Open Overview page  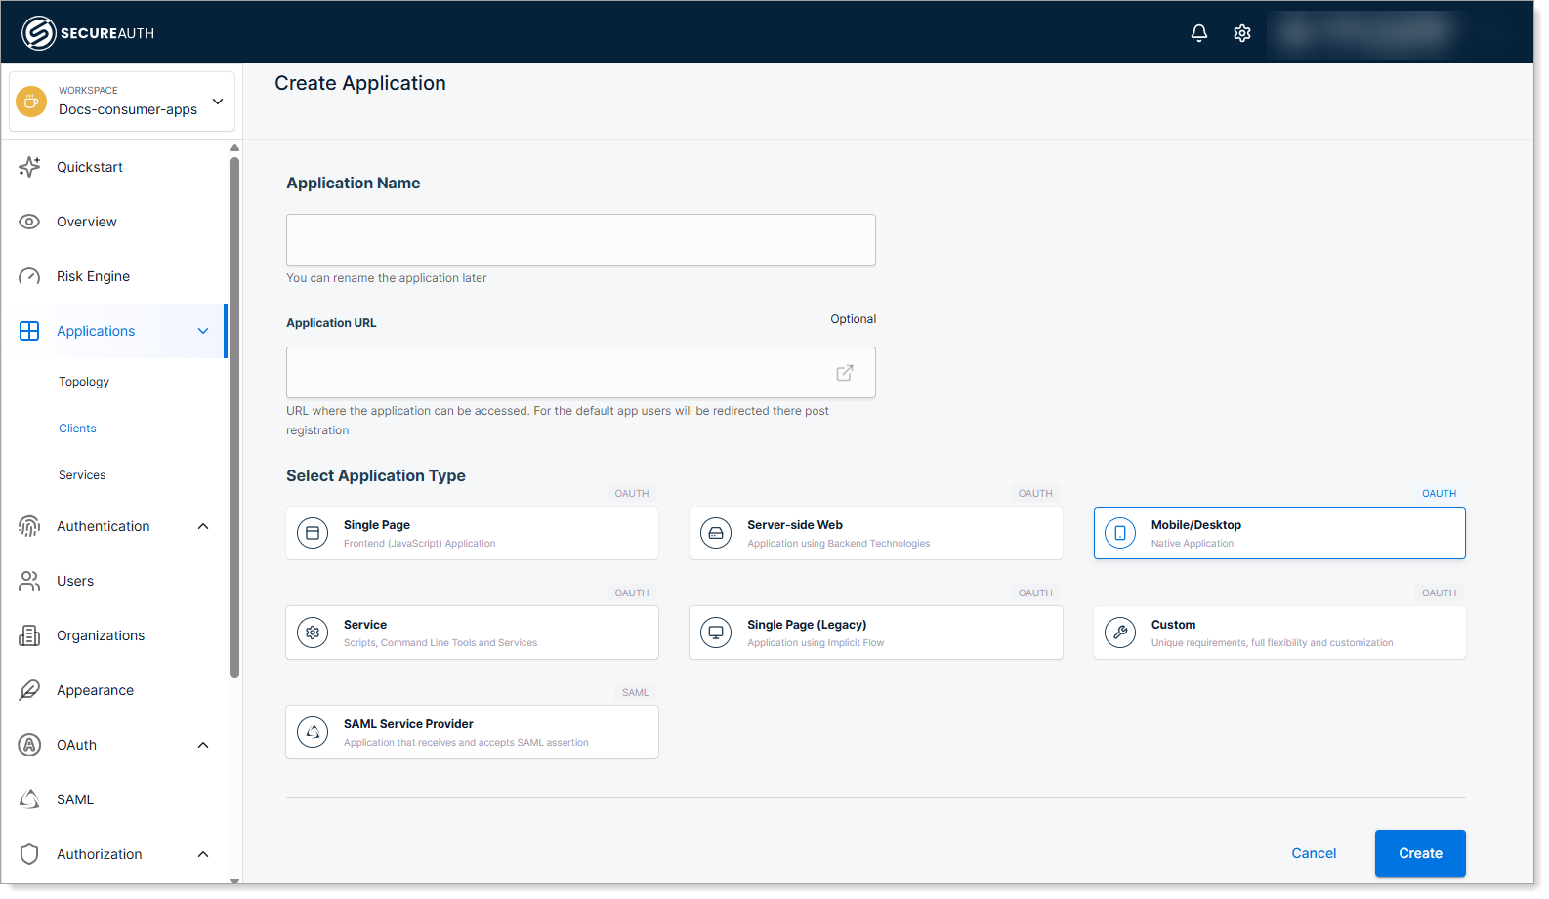click(115, 222)
